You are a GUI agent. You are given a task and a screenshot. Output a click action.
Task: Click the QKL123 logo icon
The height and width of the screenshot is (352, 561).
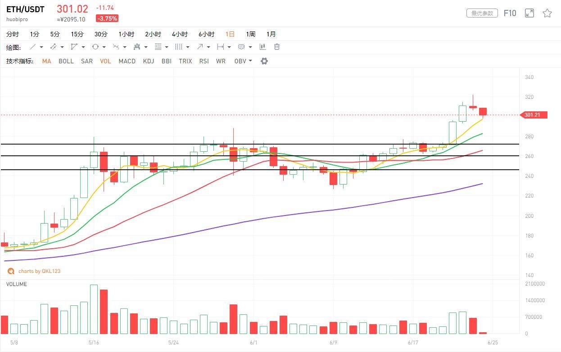11,271
